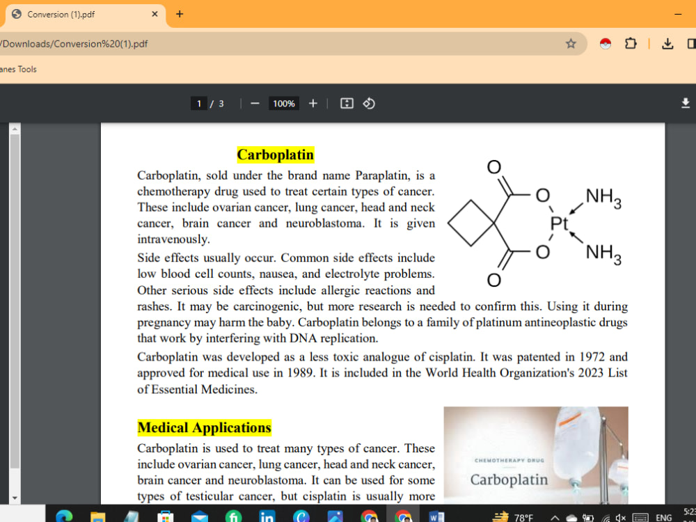Viewport: 696px width, 522px height.
Task: Click the scrollbar up arrow
Action: 15,129
